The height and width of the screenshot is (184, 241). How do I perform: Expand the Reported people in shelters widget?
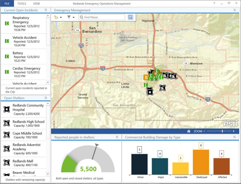(x=117, y=137)
